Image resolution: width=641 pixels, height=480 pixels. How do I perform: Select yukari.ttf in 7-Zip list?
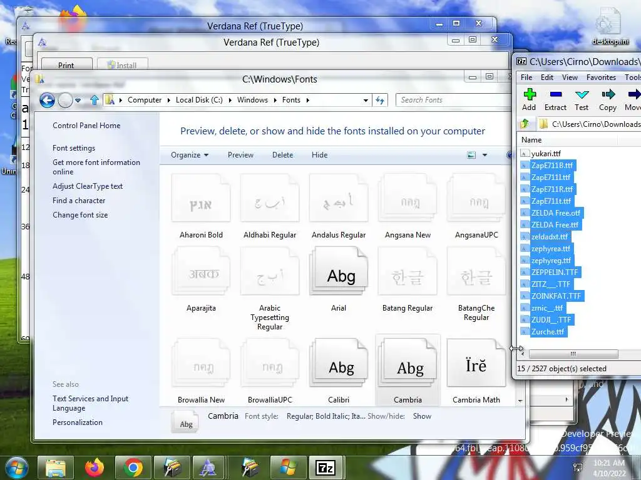coord(546,154)
